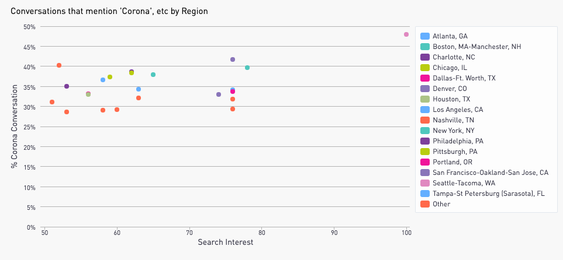Select the New York, NY legend label
The image size is (563, 260).
click(454, 131)
